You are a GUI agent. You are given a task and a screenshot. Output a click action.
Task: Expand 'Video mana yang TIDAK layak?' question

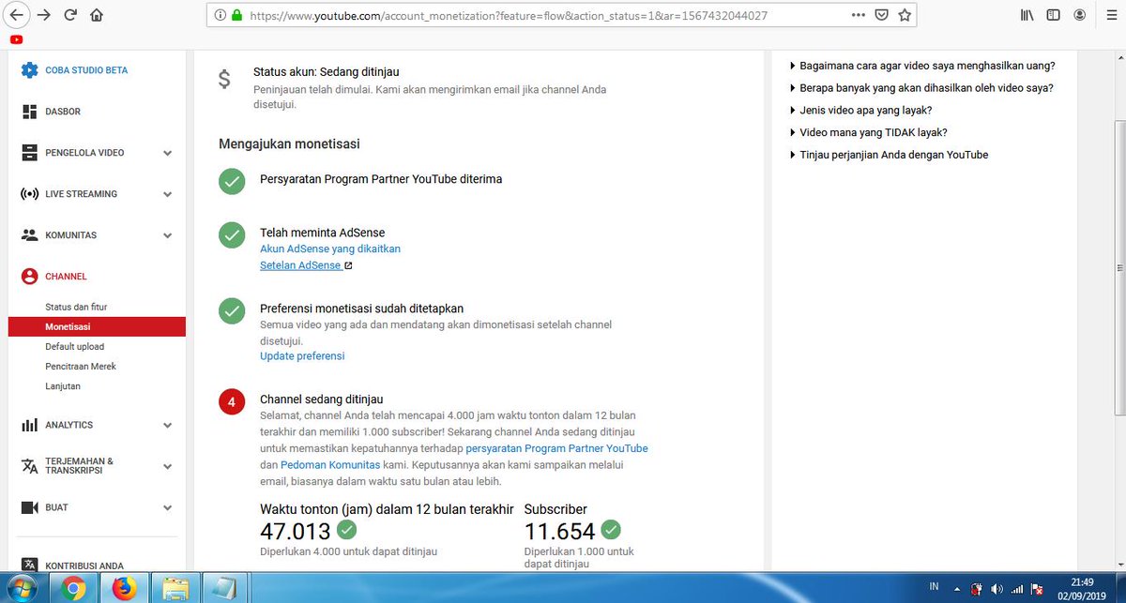868,132
